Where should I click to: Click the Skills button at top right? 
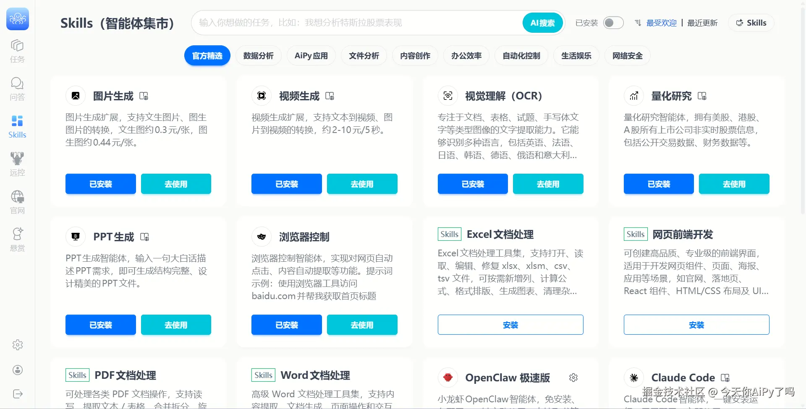[x=751, y=23]
